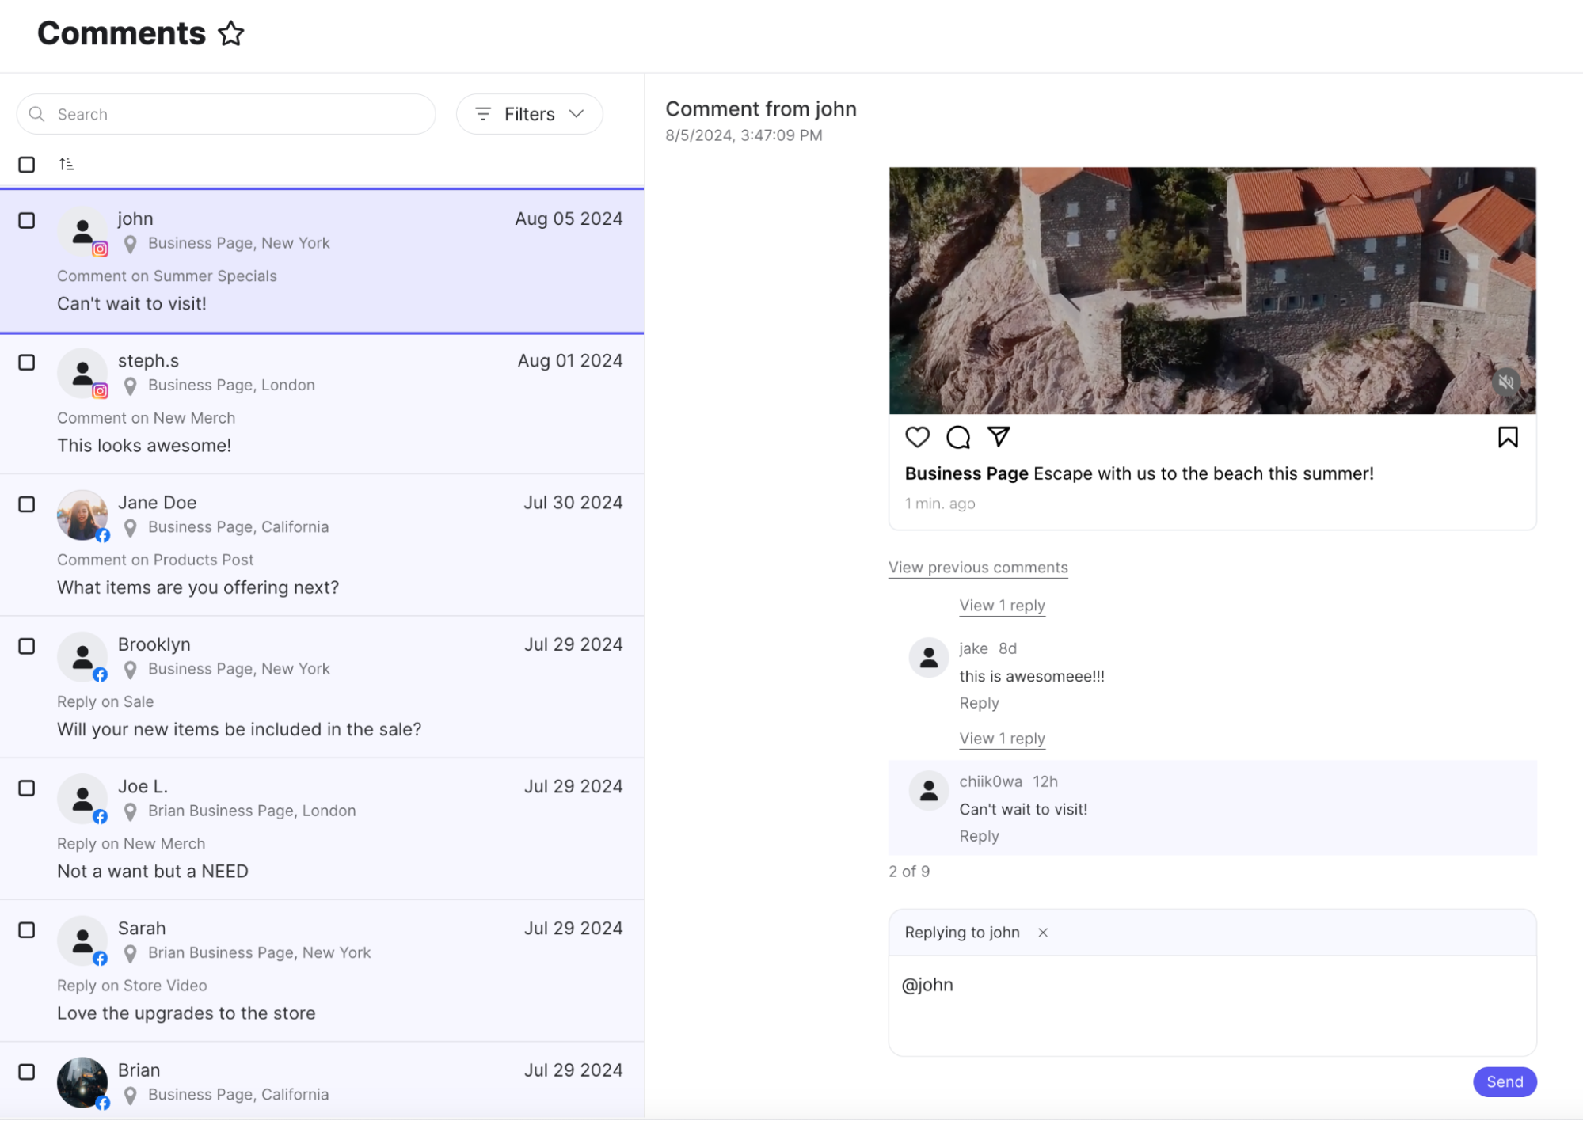
Task: Focus the Search input field
Action: [226, 114]
